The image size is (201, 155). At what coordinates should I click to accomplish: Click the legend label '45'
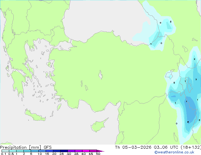[x=91, y=154]
